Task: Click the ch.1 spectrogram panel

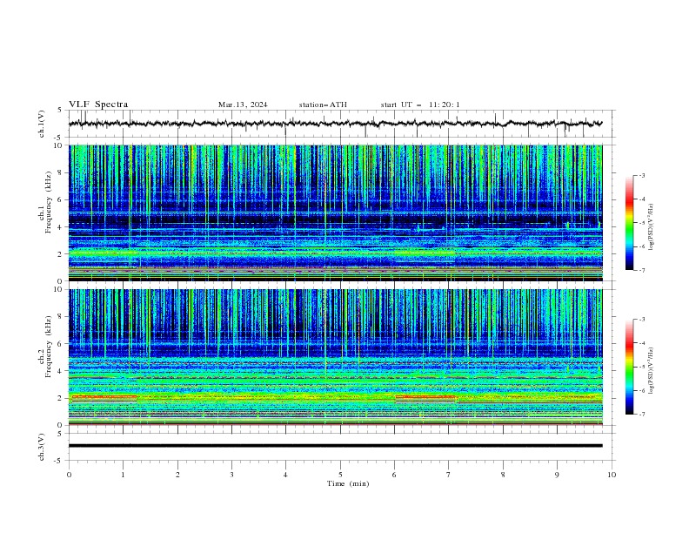Action: (336, 213)
